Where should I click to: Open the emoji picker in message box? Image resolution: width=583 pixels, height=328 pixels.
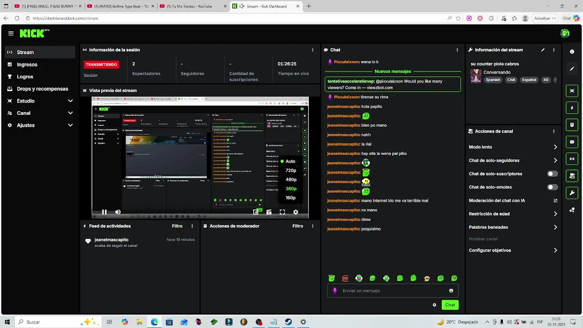pos(451,291)
